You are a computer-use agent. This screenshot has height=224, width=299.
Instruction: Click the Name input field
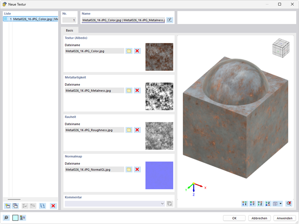click(124, 20)
